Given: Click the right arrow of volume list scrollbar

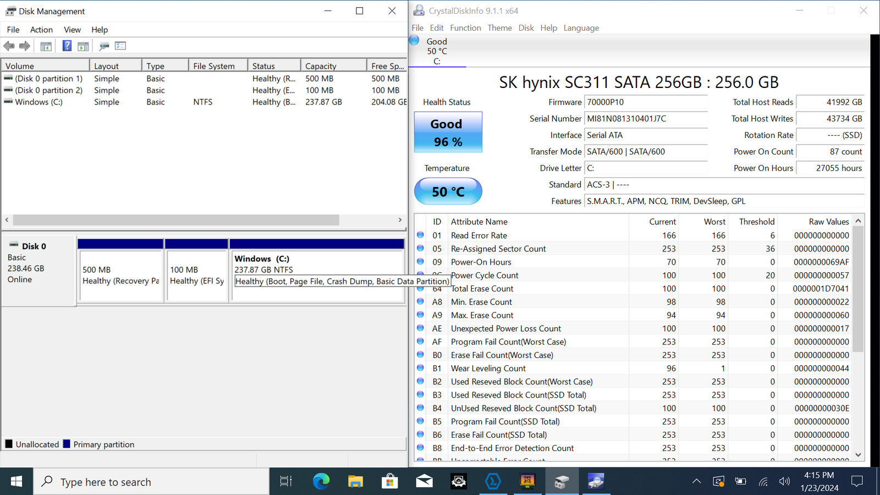Looking at the screenshot, I should coord(400,220).
